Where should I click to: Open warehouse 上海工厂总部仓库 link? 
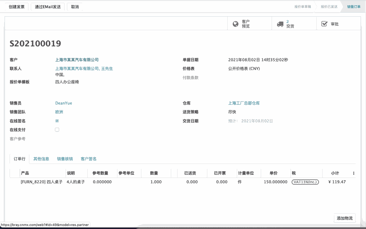pyautogui.click(x=244, y=103)
